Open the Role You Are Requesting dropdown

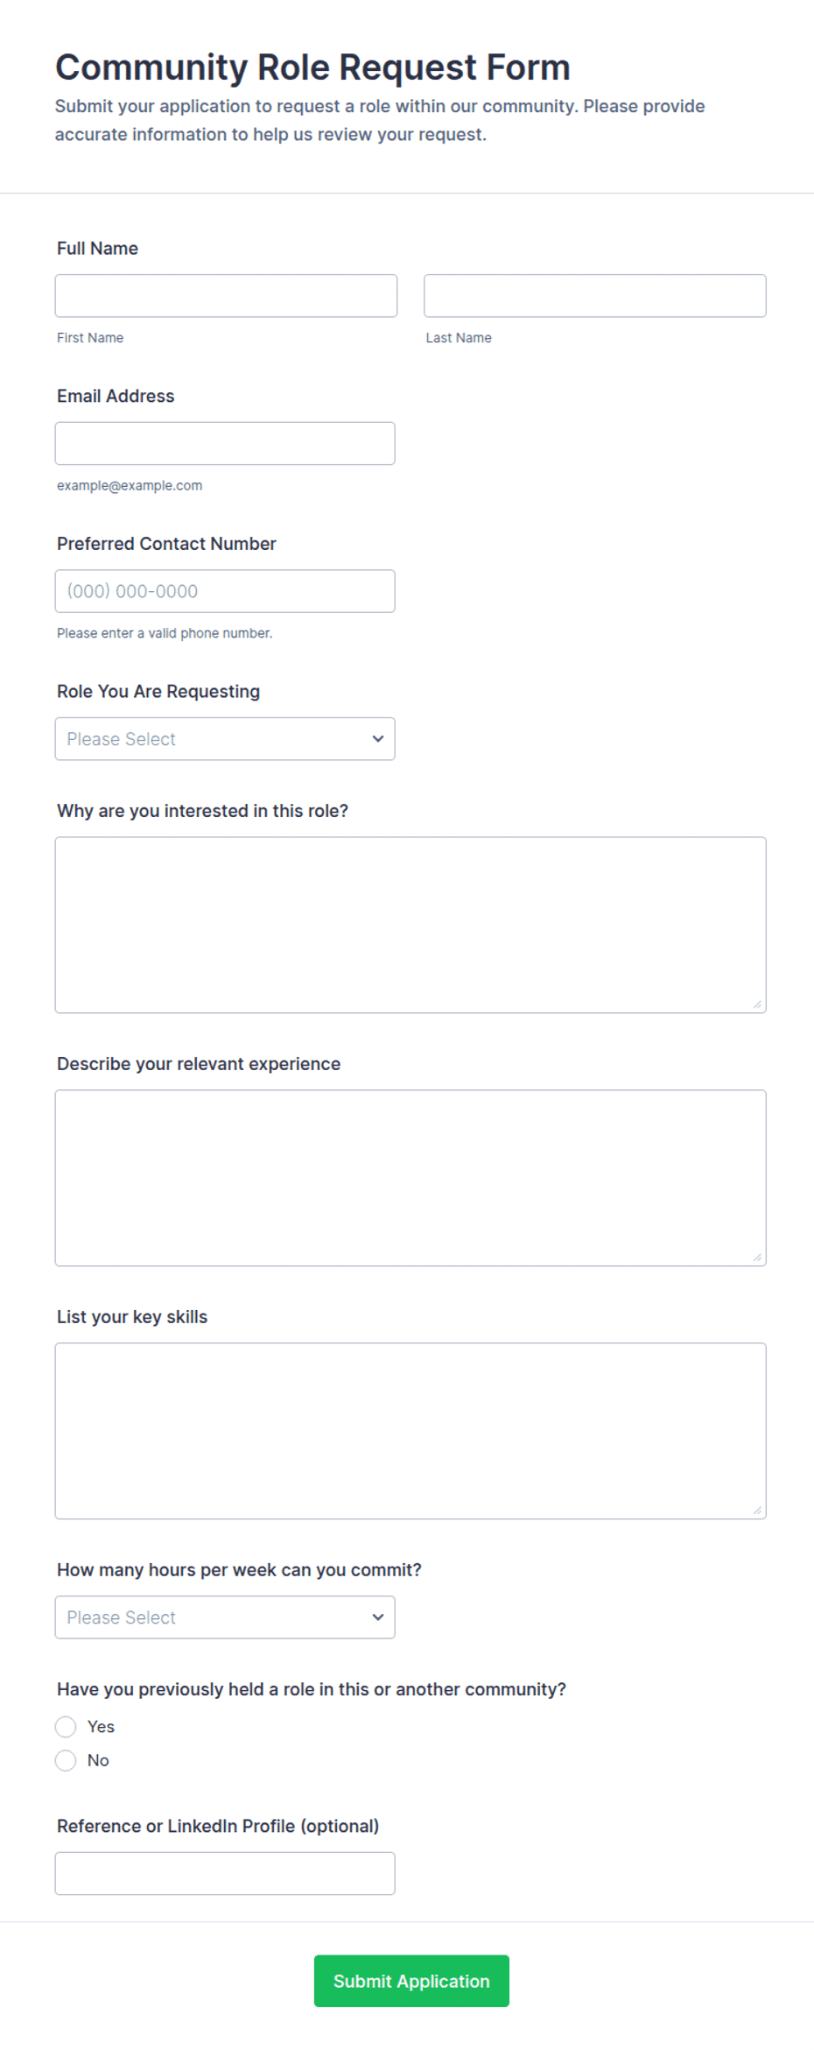tap(225, 739)
